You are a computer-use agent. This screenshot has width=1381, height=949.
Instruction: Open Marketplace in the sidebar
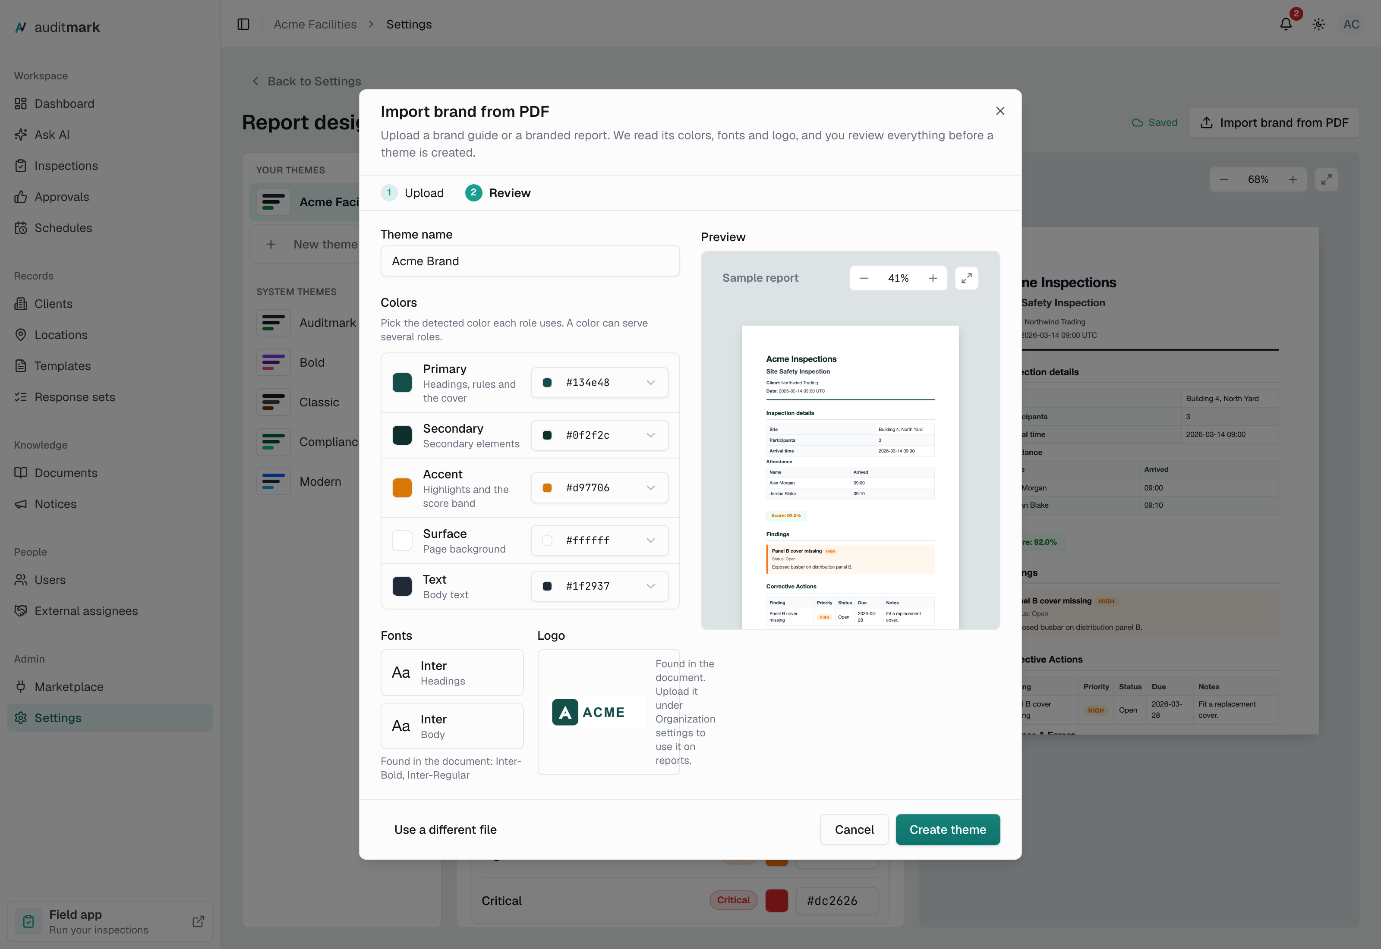click(x=110, y=687)
